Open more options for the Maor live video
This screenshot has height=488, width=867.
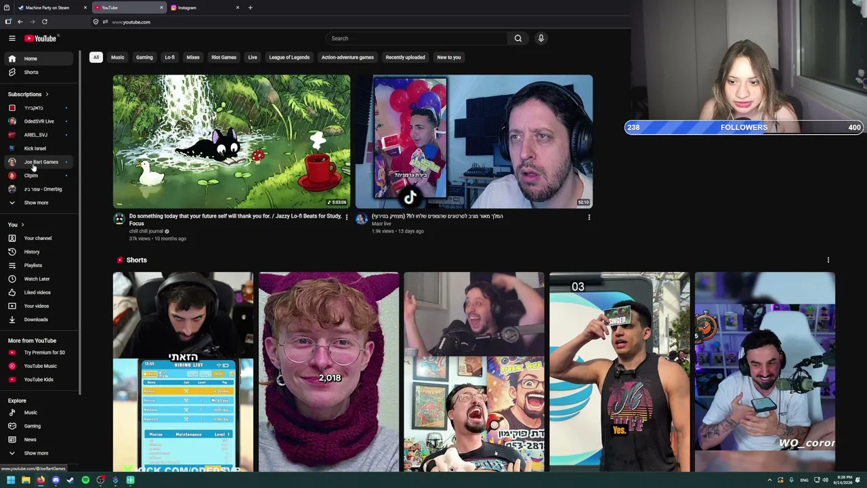click(589, 218)
